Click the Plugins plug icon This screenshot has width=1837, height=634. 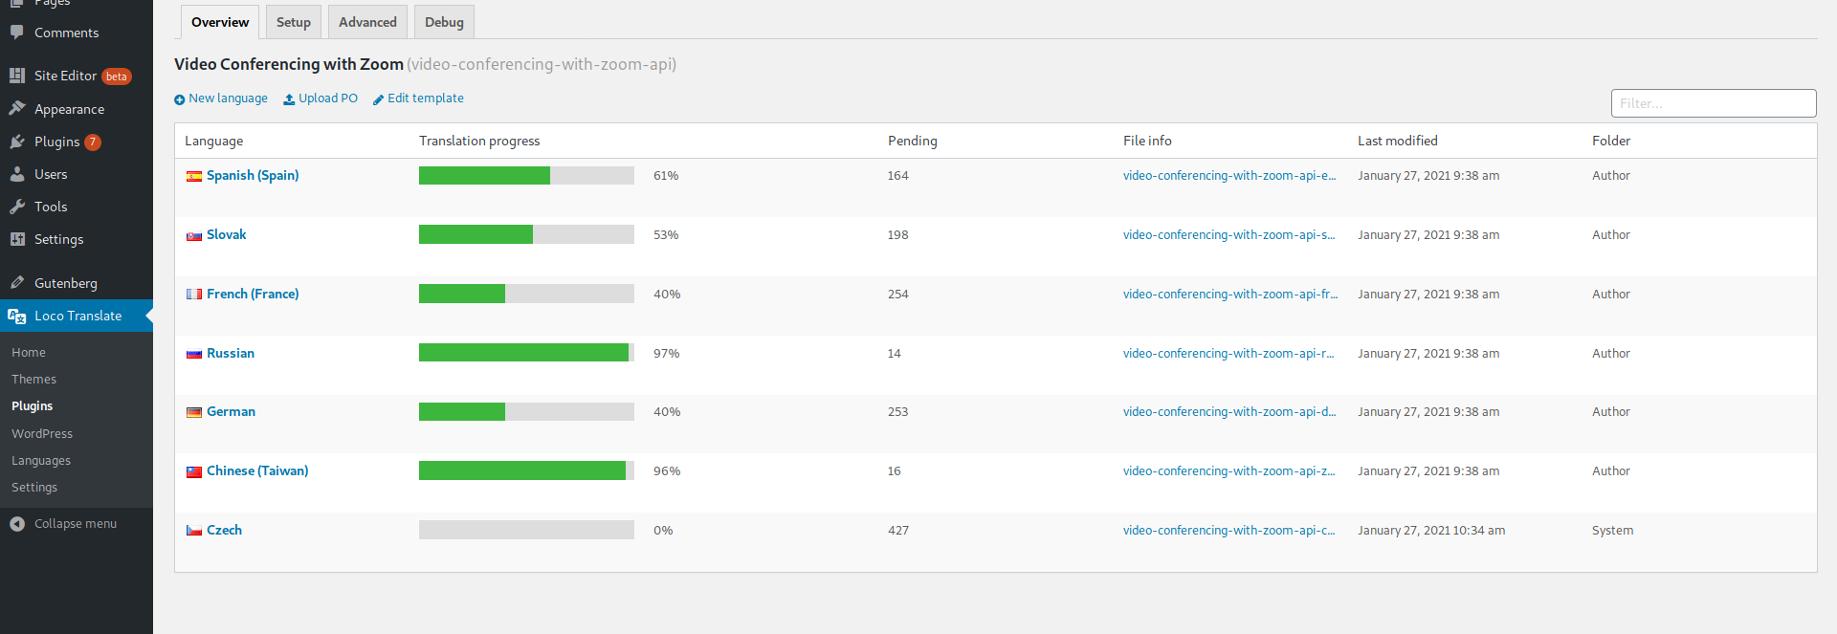[17, 142]
